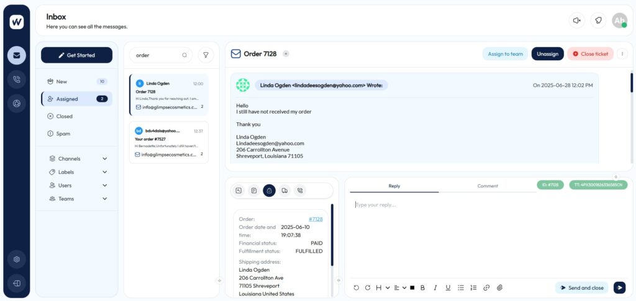
Task: Switch to the Comment tab
Action: pos(488,186)
